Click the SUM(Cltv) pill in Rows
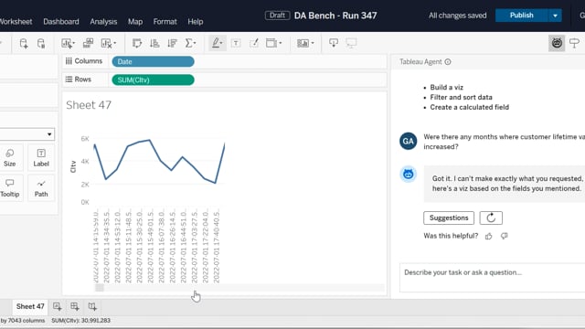The image size is (585, 329). click(x=153, y=80)
